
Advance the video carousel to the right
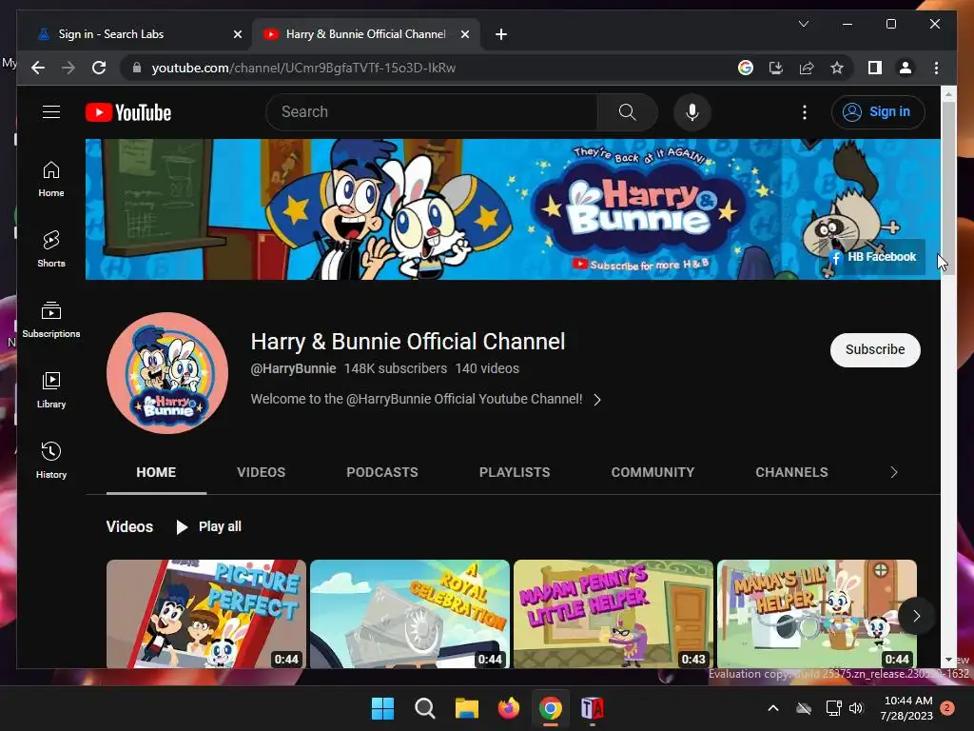click(916, 616)
